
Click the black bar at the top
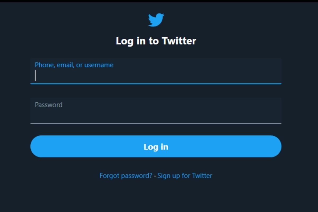tap(159, 1)
